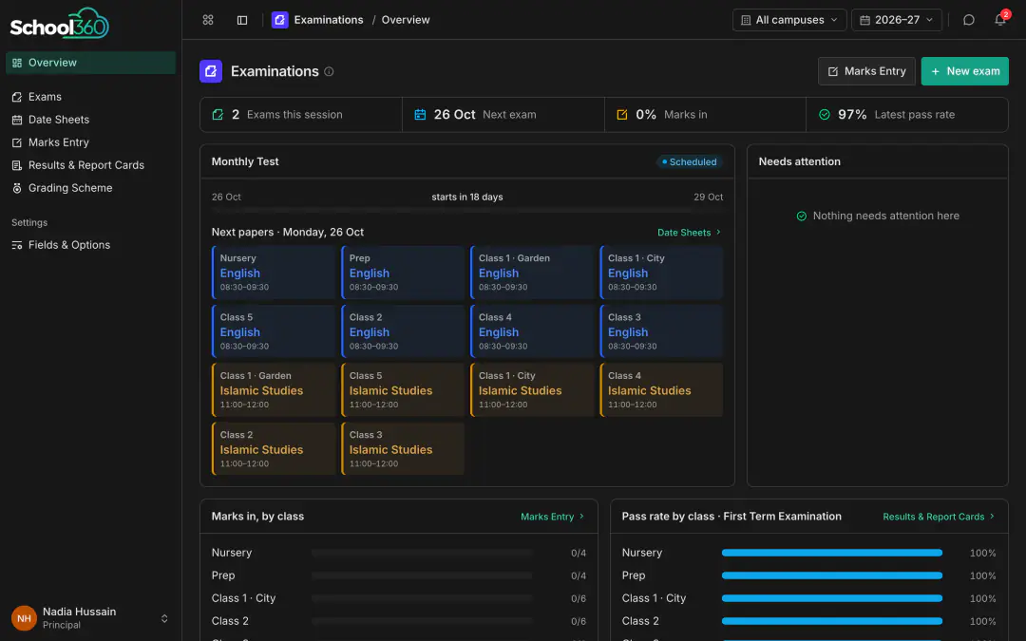The width and height of the screenshot is (1026, 641).
Task: Open the 2026-27 session dropdown
Action: (897, 20)
